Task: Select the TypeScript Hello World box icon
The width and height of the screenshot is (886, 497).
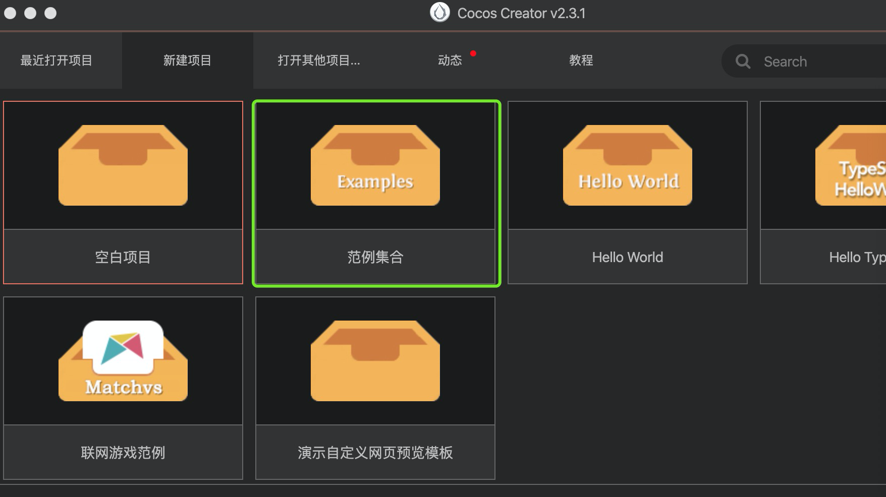Action: pyautogui.click(x=851, y=165)
